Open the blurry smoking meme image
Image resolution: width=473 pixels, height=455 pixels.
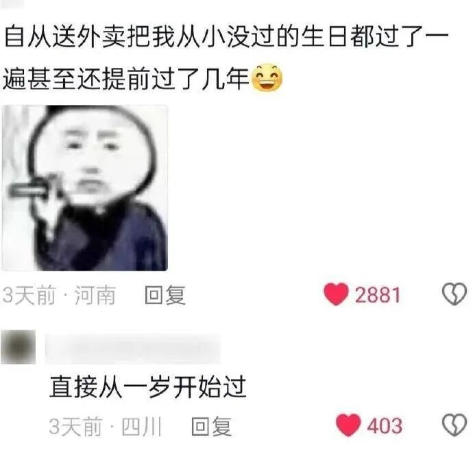click(85, 188)
